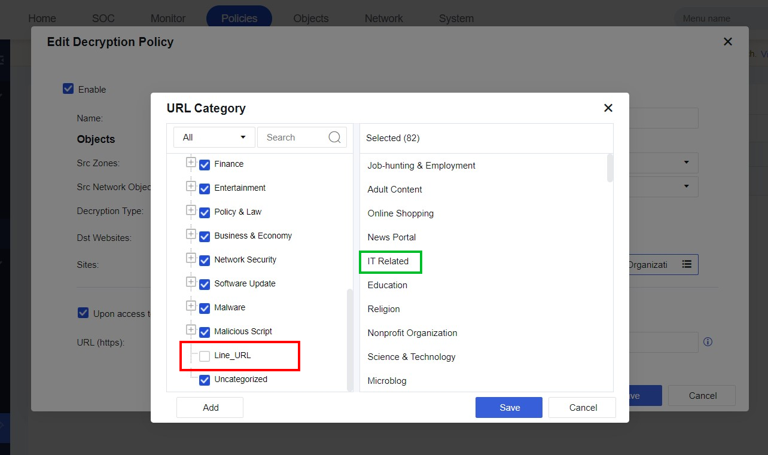Open the Src Zones dropdown arrow
The width and height of the screenshot is (768, 455).
pos(686,162)
